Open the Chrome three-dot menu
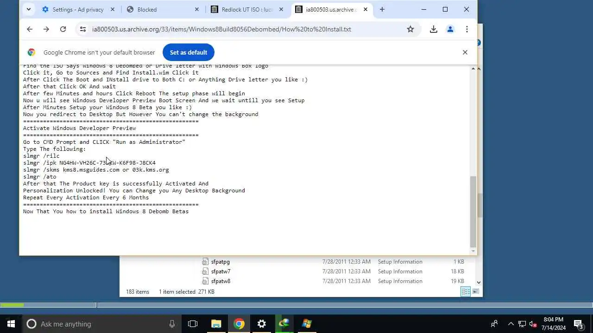The height and width of the screenshot is (333, 593). (467, 29)
